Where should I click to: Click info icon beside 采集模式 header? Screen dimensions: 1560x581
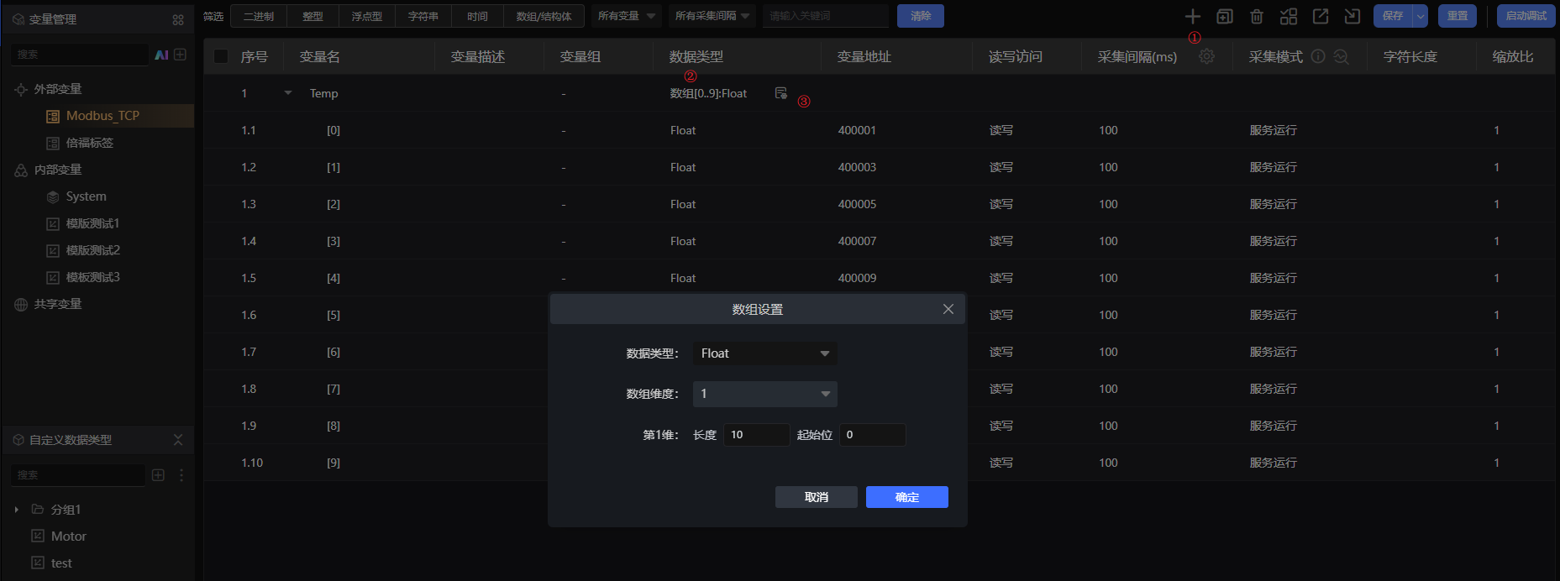coord(1318,56)
